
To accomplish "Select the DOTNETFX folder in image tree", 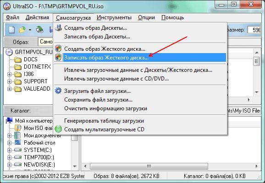I will pyautogui.click(x=37, y=67).
